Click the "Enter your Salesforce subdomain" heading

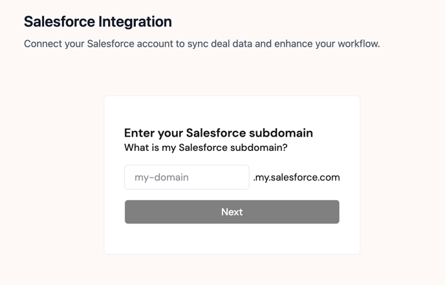click(x=218, y=133)
